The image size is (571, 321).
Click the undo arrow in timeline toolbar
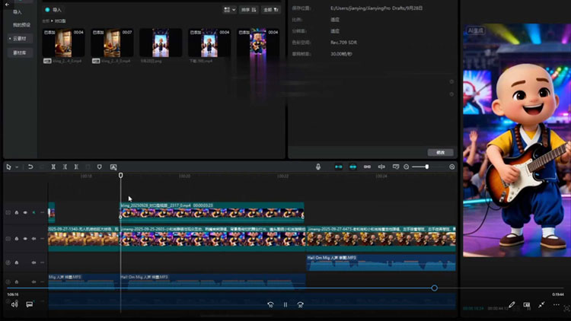point(30,167)
